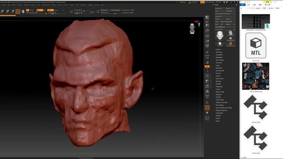Activate the orange Gizmo 3D icon on top shelf
Viewport: 283px width, 159px height.
(18, 11)
